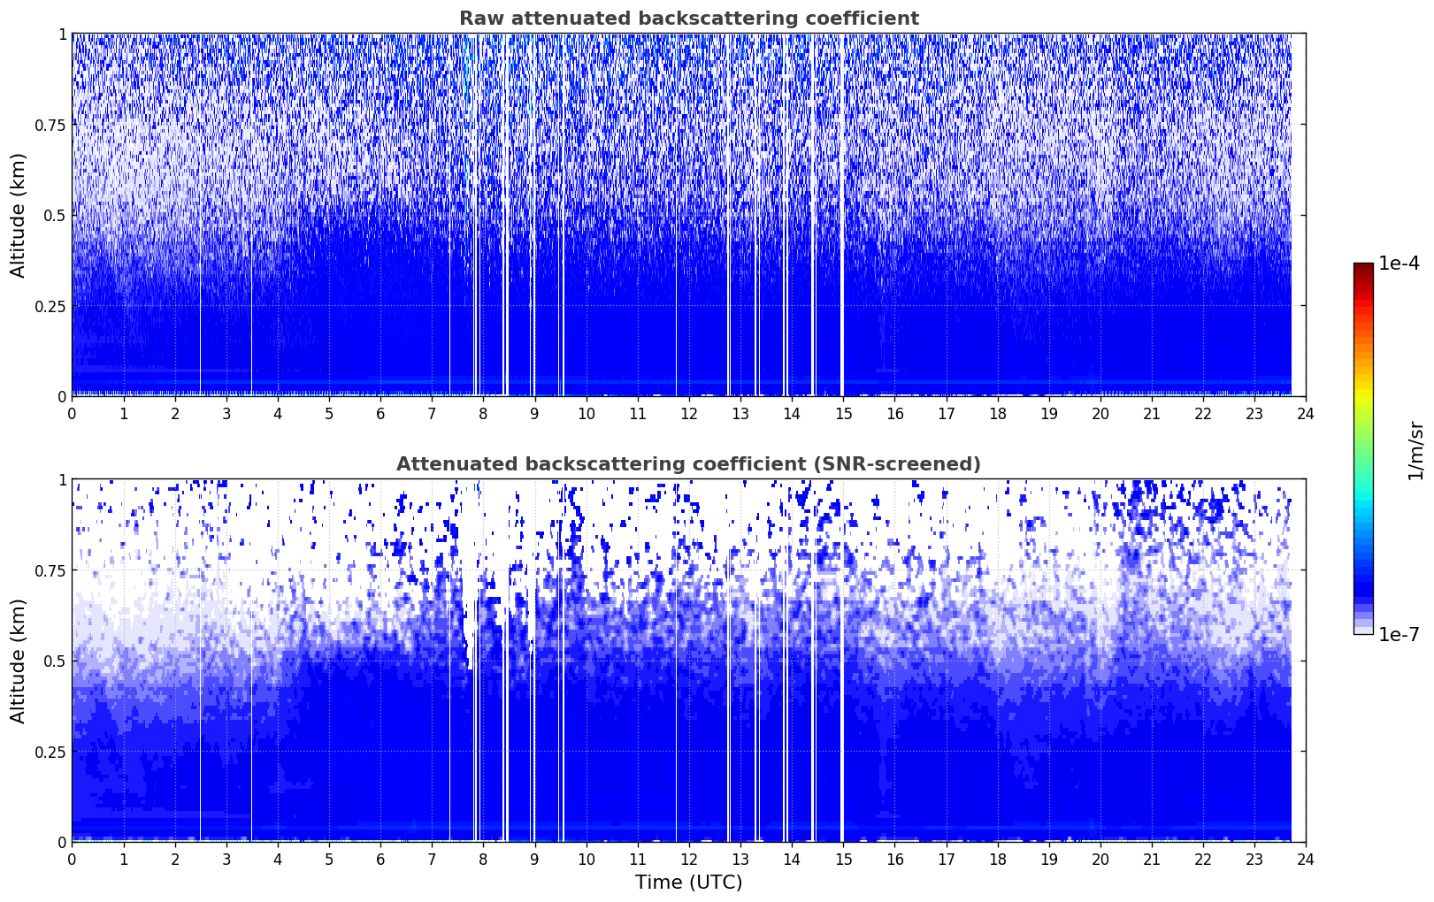The image size is (1434, 902).
Task: Click hour tick "24" on top plot's time axis
Action: point(1306,413)
